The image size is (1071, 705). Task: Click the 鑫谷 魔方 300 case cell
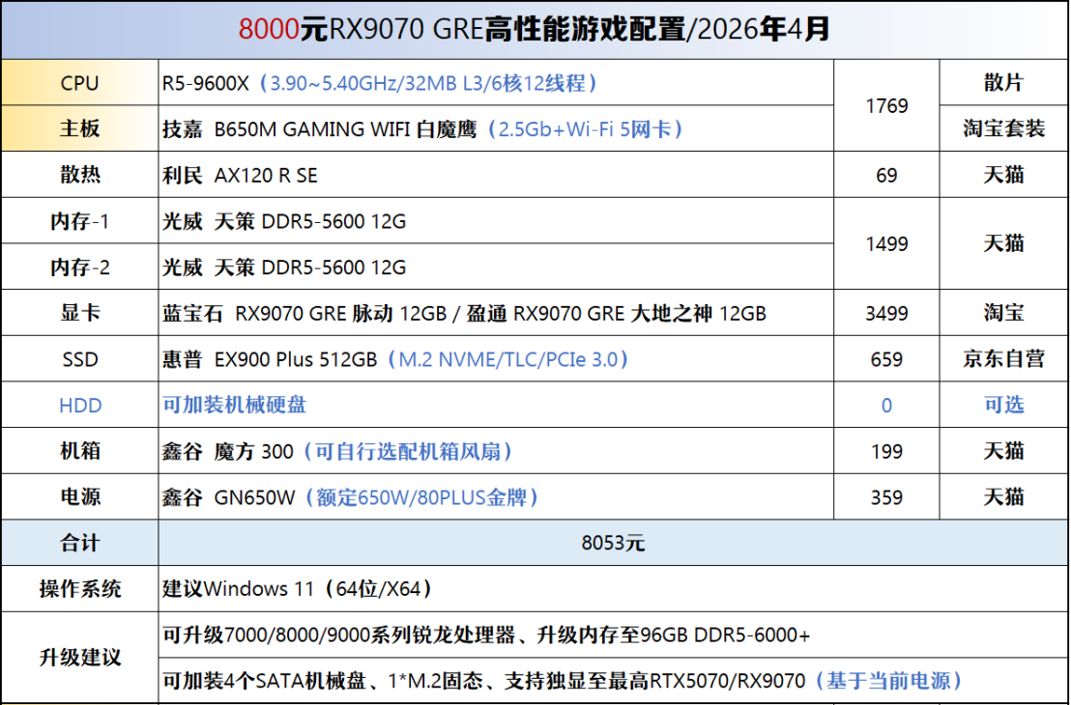click(x=496, y=450)
